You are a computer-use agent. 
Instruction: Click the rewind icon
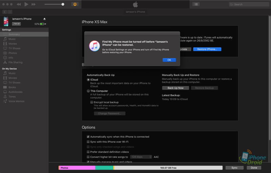(x=19, y=4)
